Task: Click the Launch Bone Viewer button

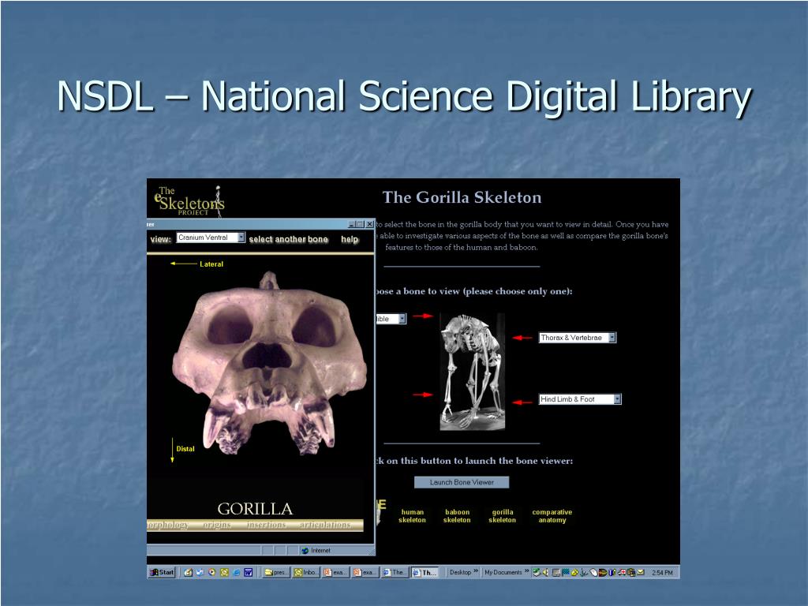Action: (462, 482)
